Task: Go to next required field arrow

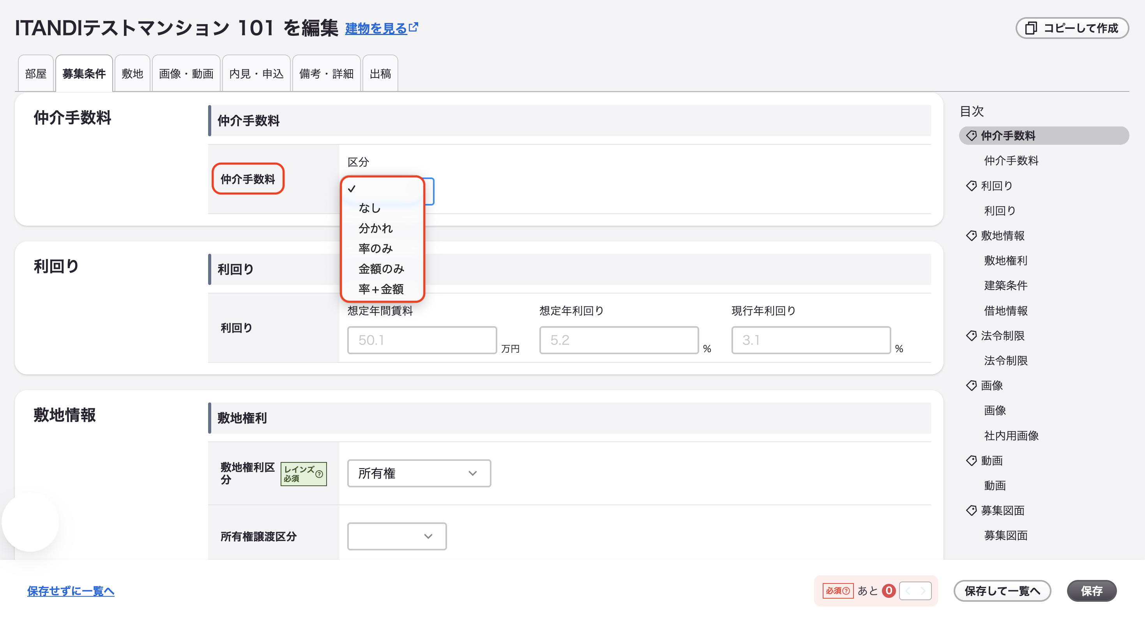Action: point(923,591)
